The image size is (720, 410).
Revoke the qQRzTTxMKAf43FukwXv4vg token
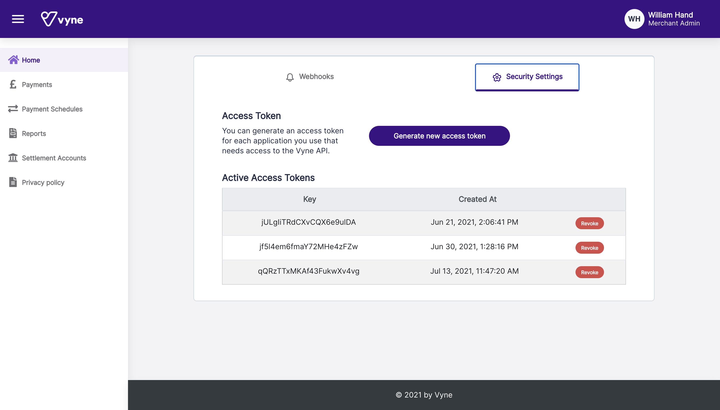tap(589, 272)
